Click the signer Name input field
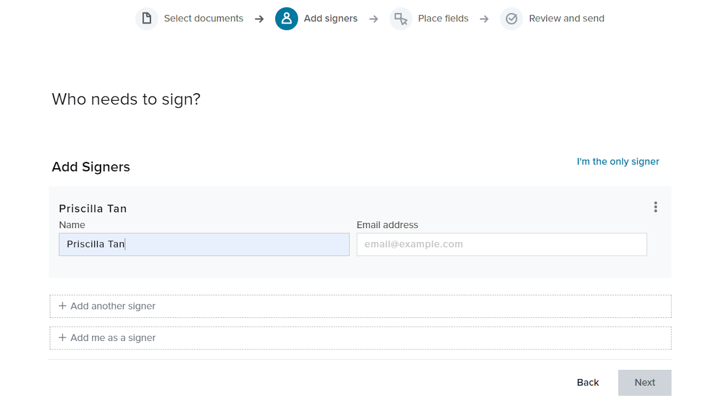Image resolution: width=715 pixels, height=402 pixels. [x=204, y=244]
